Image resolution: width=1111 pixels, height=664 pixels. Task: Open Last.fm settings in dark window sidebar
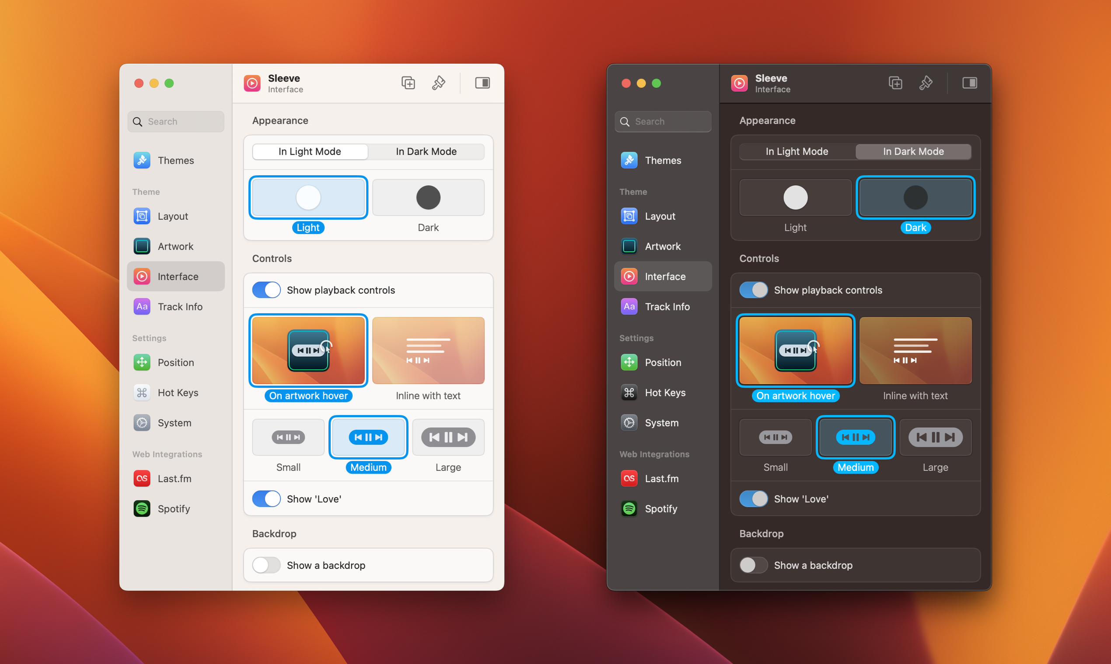tap(661, 478)
